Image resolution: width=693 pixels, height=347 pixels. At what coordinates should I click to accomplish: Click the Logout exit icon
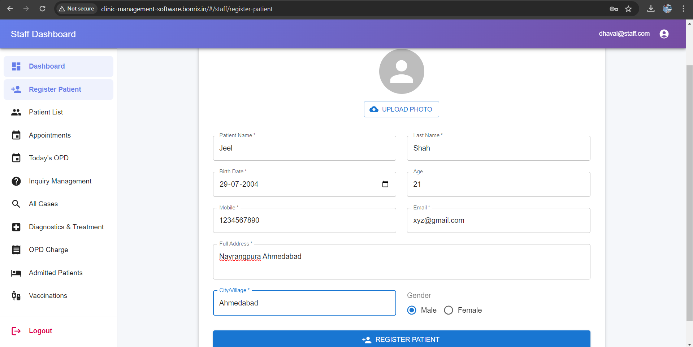point(16,331)
